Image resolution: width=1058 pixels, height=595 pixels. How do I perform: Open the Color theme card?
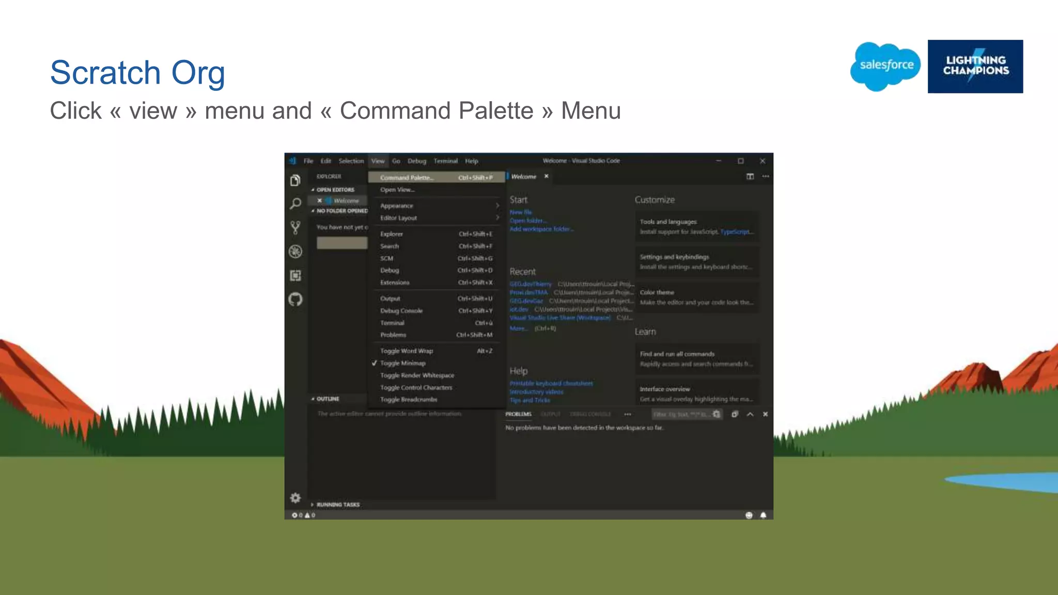point(697,297)
